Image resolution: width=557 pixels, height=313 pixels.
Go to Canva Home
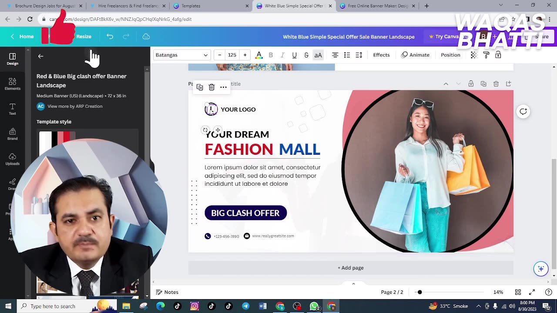click(x=22, y=37)
